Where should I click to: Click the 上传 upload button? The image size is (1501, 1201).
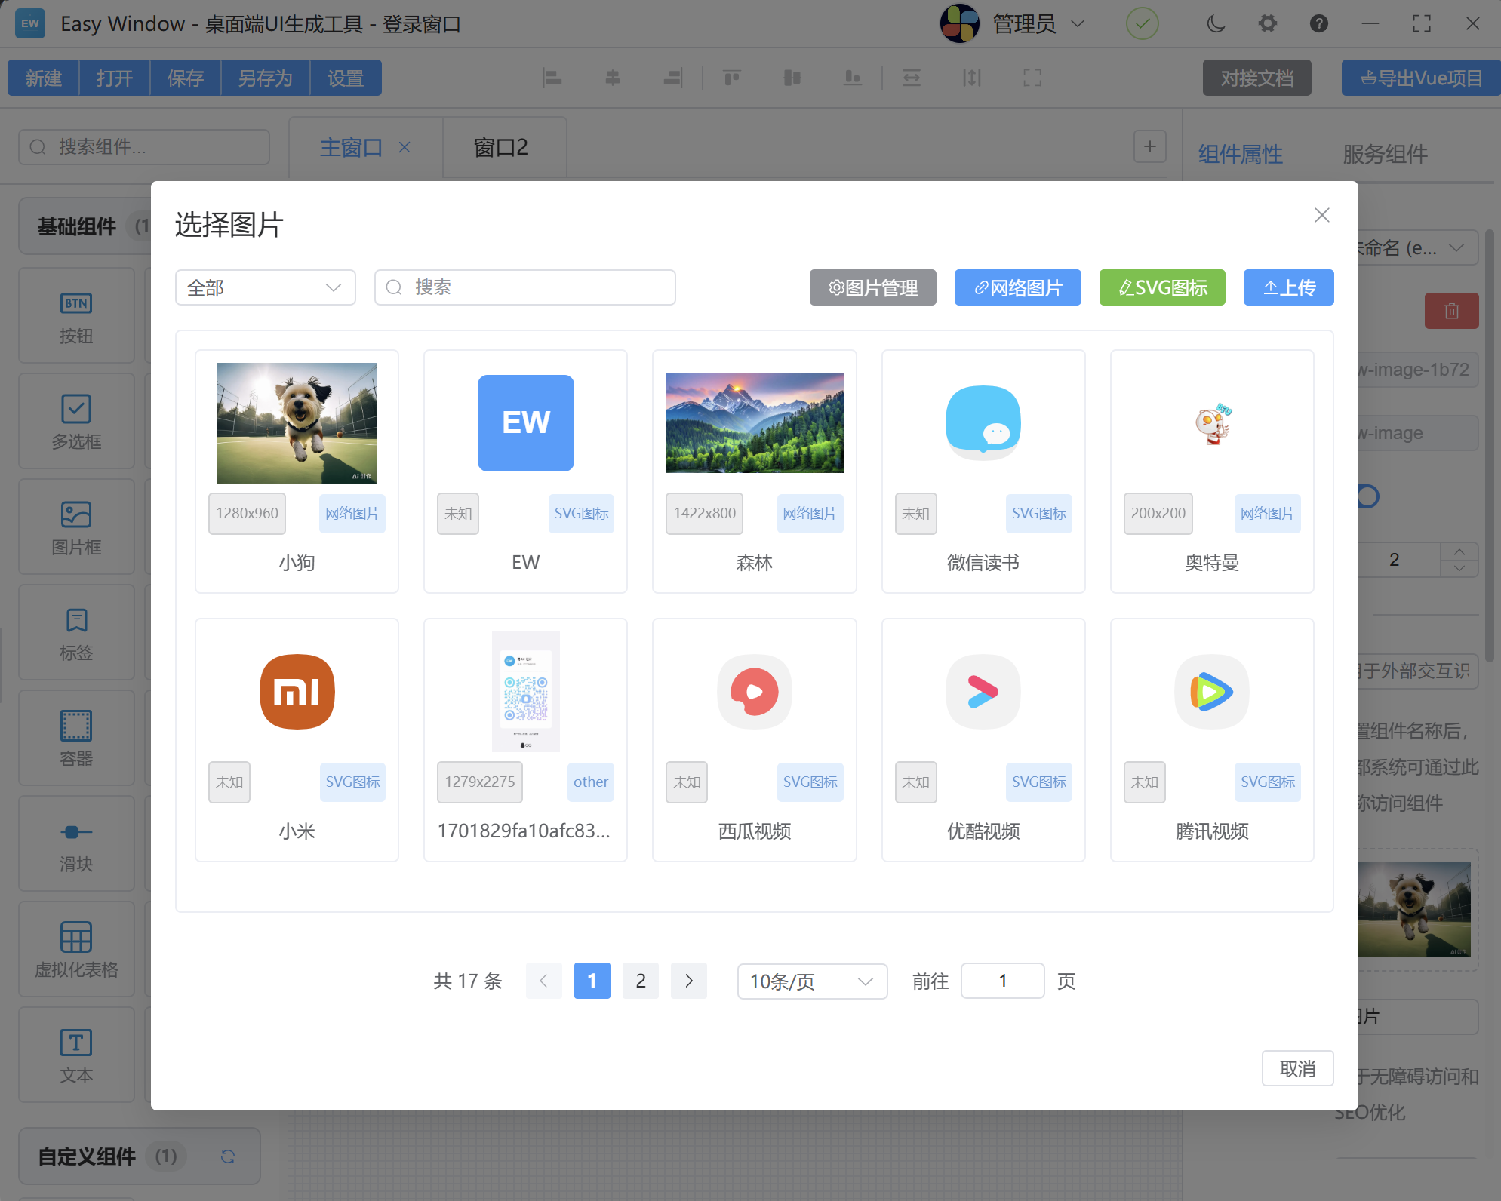pos(1288,287)
